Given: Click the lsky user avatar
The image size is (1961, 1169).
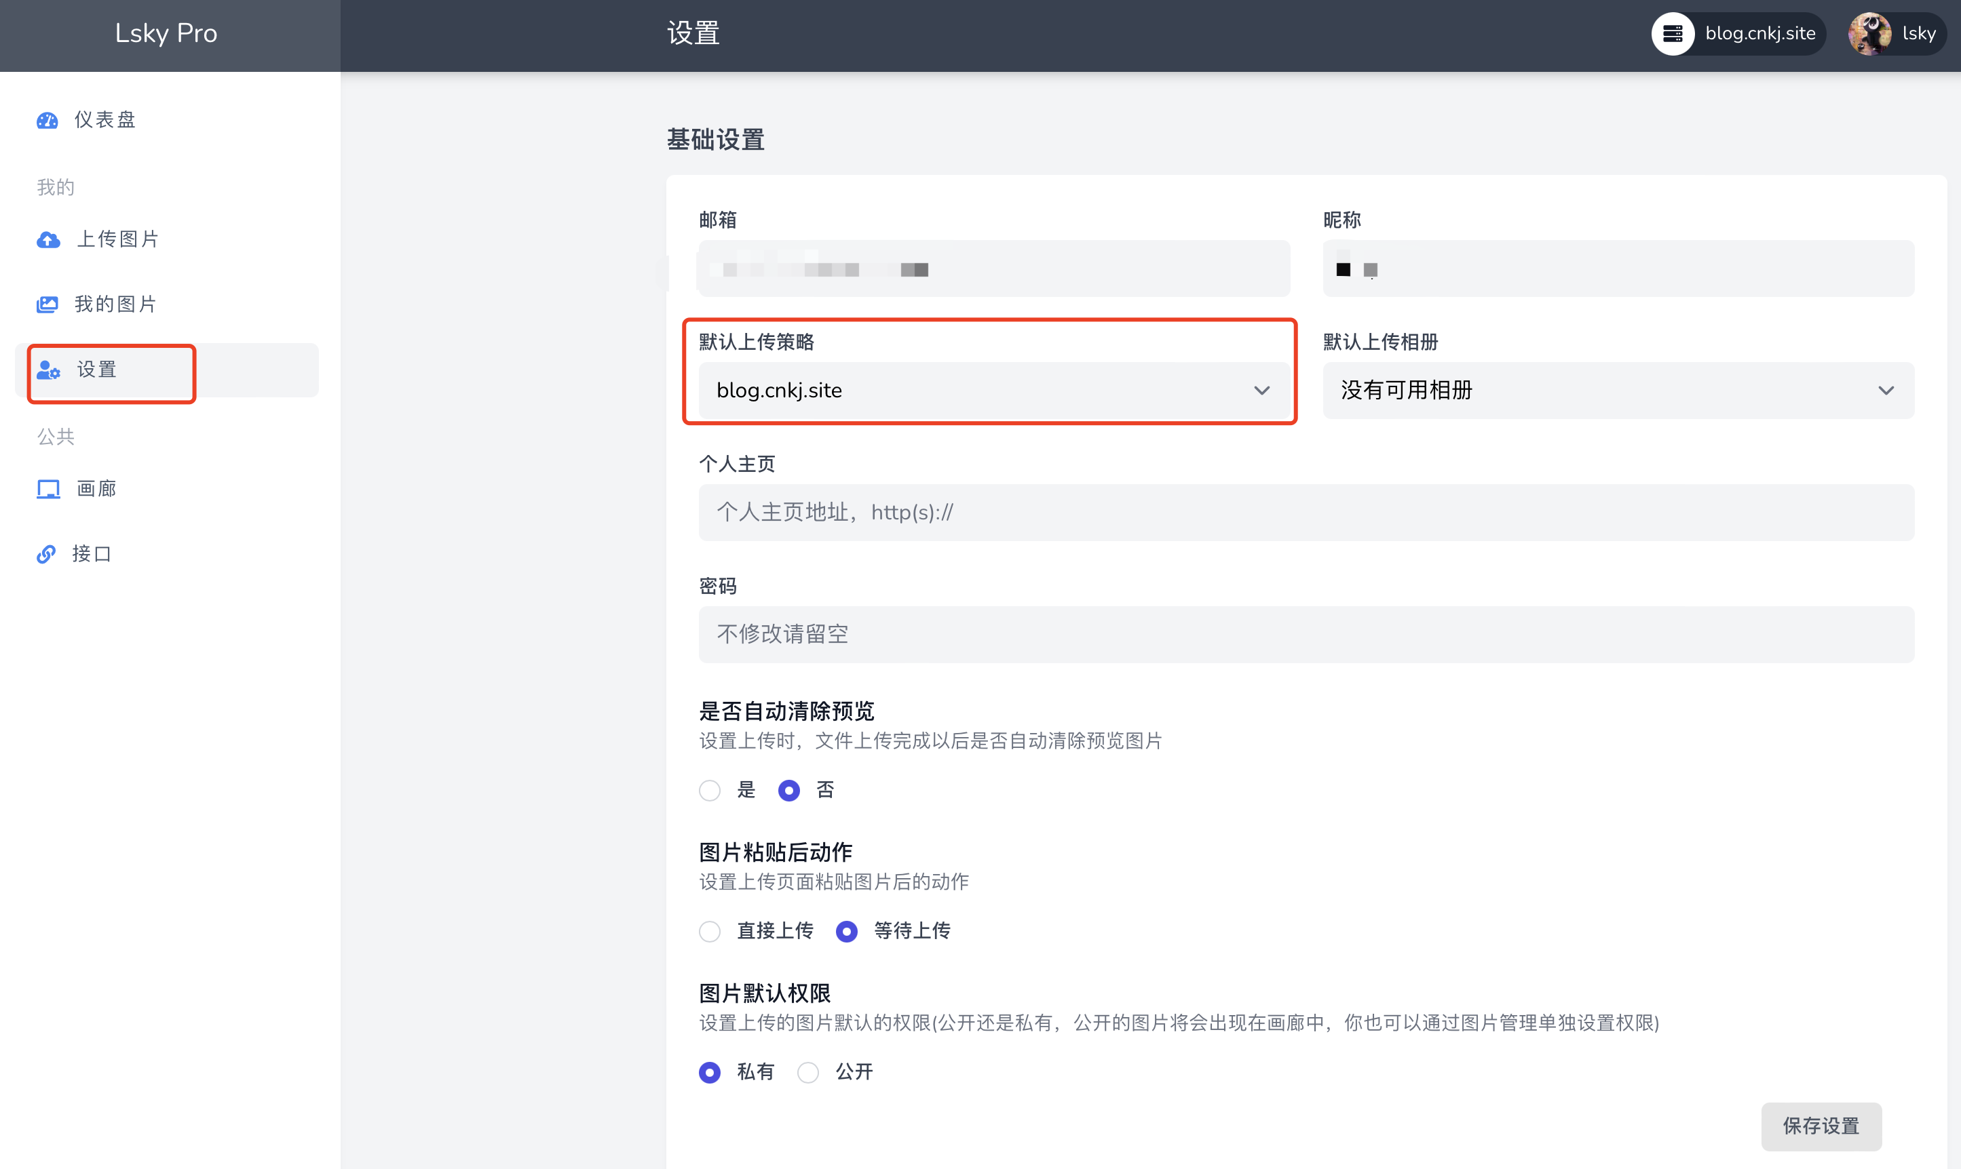Looking at the screenshot, I should click(x=1869, y=34).
